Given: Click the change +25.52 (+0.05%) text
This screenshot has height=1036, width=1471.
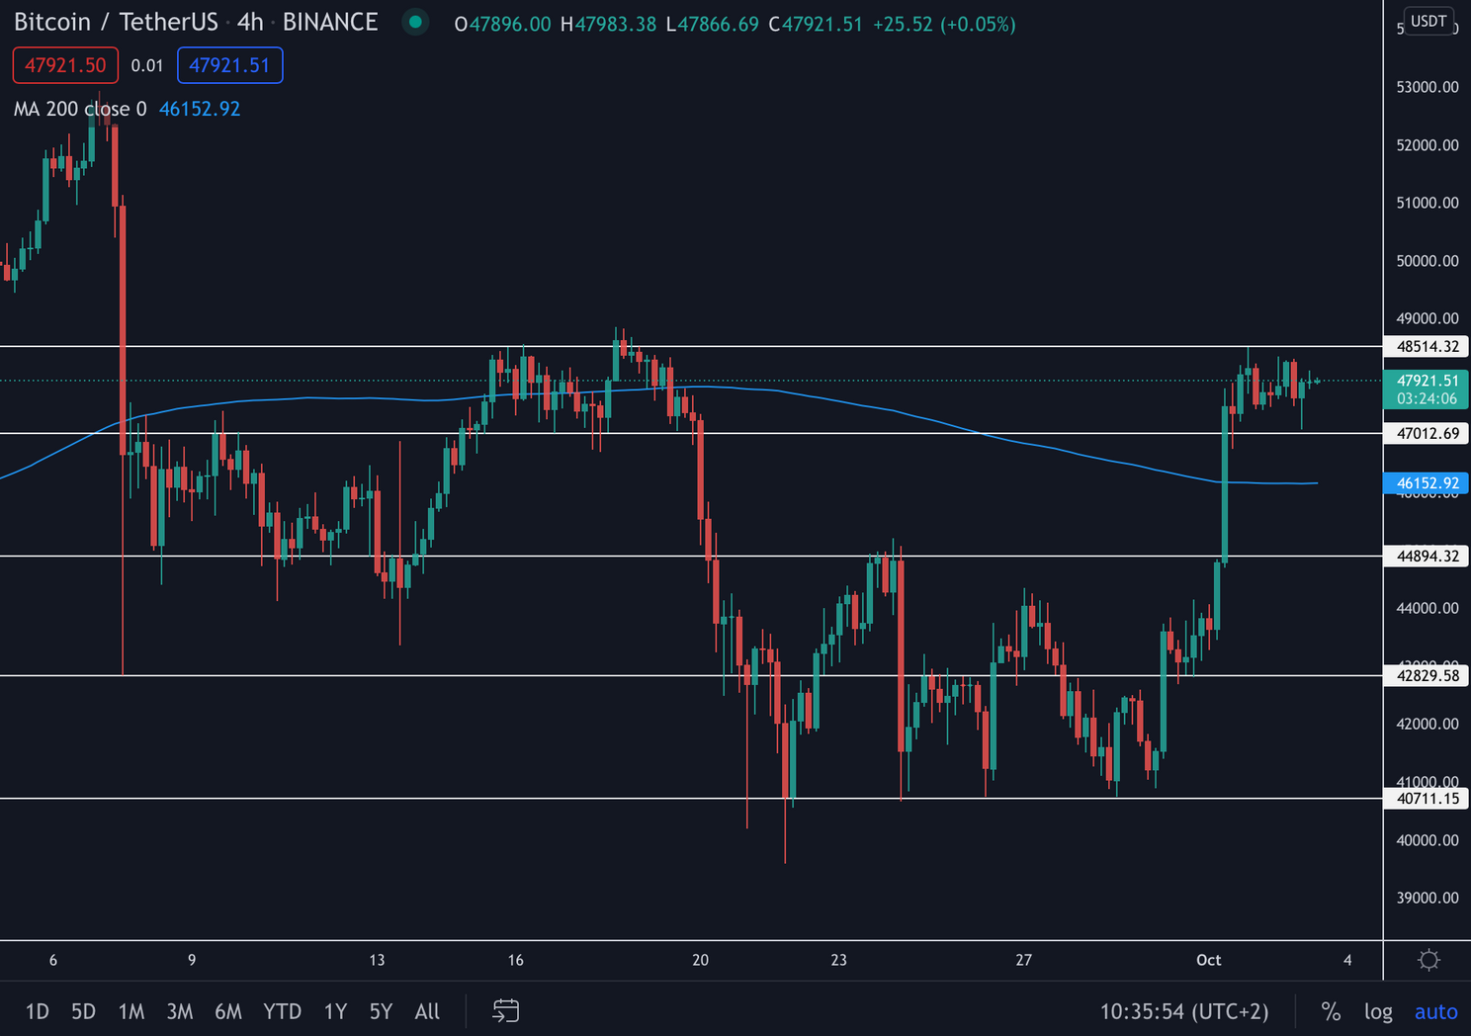Looking at the screenshot, I should [944, 24].
